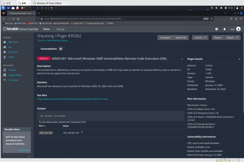Close the Nessus Essentials browser tab
Image resolution: width=244 pixels, height=162 pixels.
tap(34, 13)
